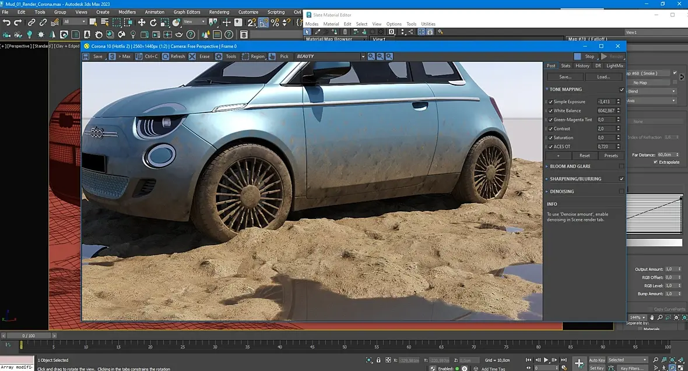Click the Undo arrow in main toolbar

(6, 22)
